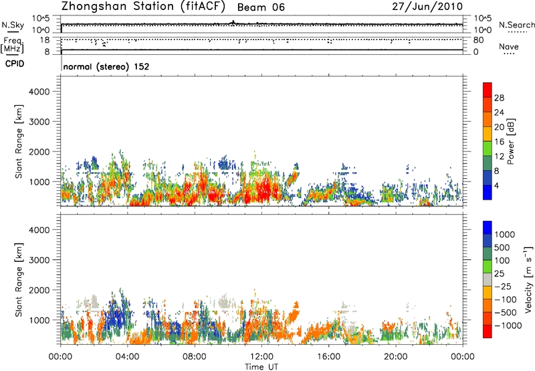Click the 25 label on Velocity colorbar

click(500, 274)
